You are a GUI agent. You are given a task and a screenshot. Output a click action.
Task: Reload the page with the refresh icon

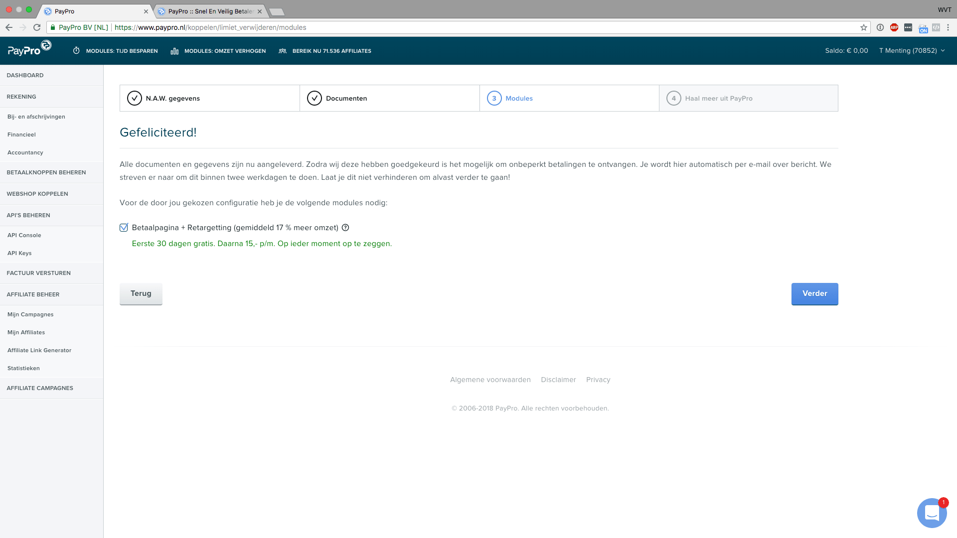pos(37,27)
